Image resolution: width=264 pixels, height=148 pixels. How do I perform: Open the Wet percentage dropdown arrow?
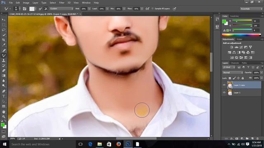(89, 9)
